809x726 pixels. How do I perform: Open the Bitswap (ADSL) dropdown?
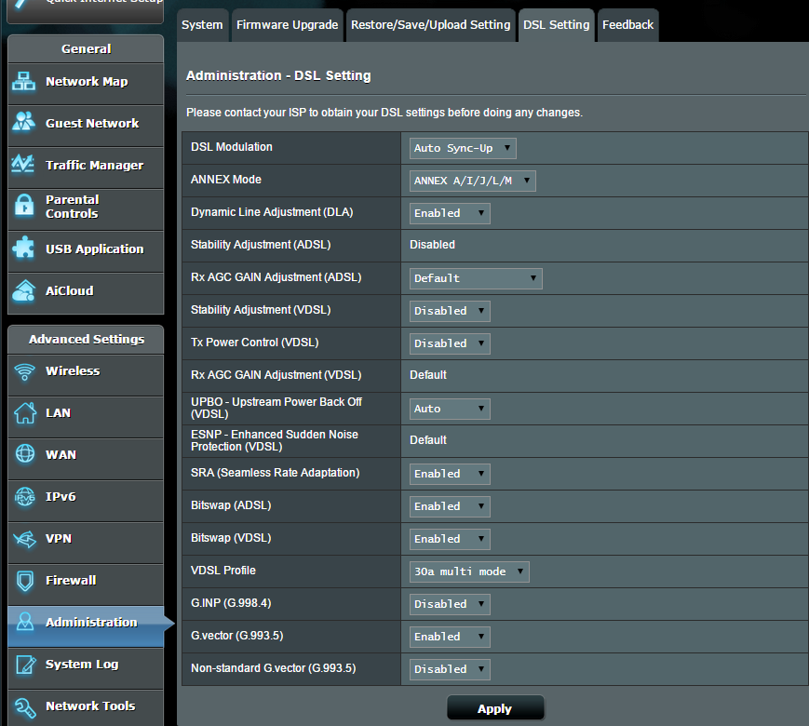(450, 506)
